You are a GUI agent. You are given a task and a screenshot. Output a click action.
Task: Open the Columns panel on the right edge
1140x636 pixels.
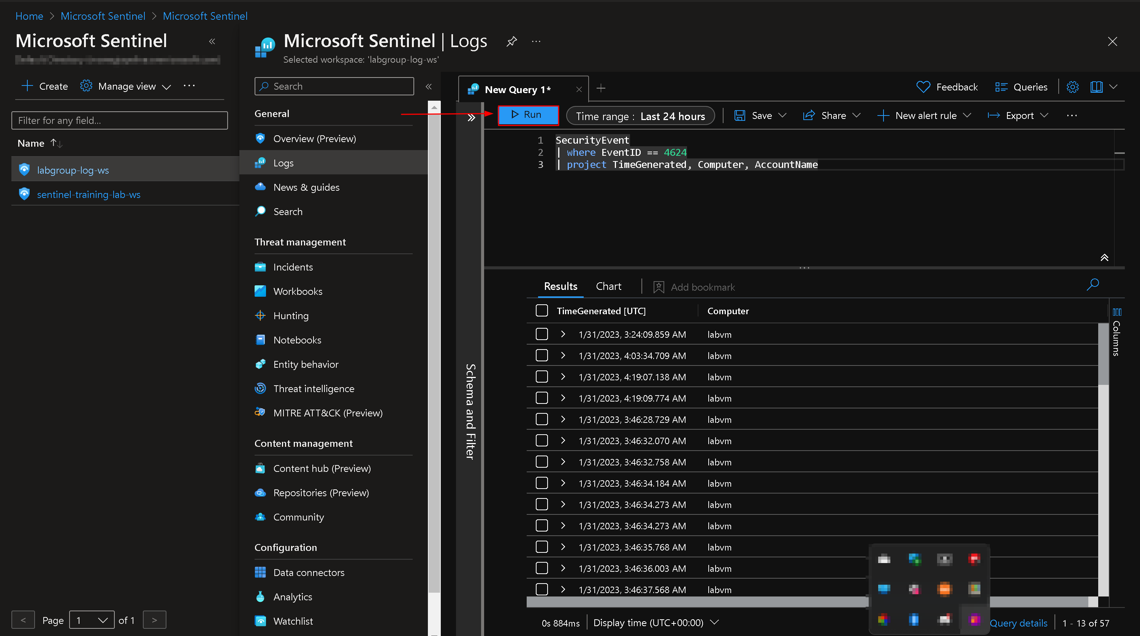point(1116,332)
